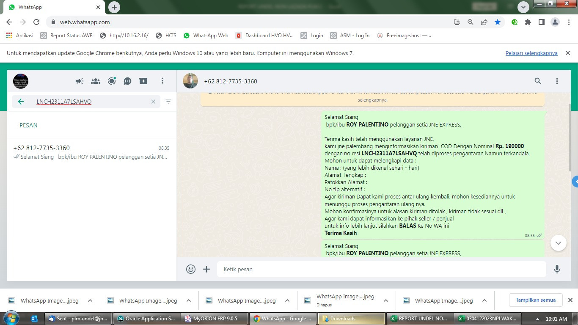Go back to the previous page
Viewport: 578px width, 325px height.
coord(9,22)
